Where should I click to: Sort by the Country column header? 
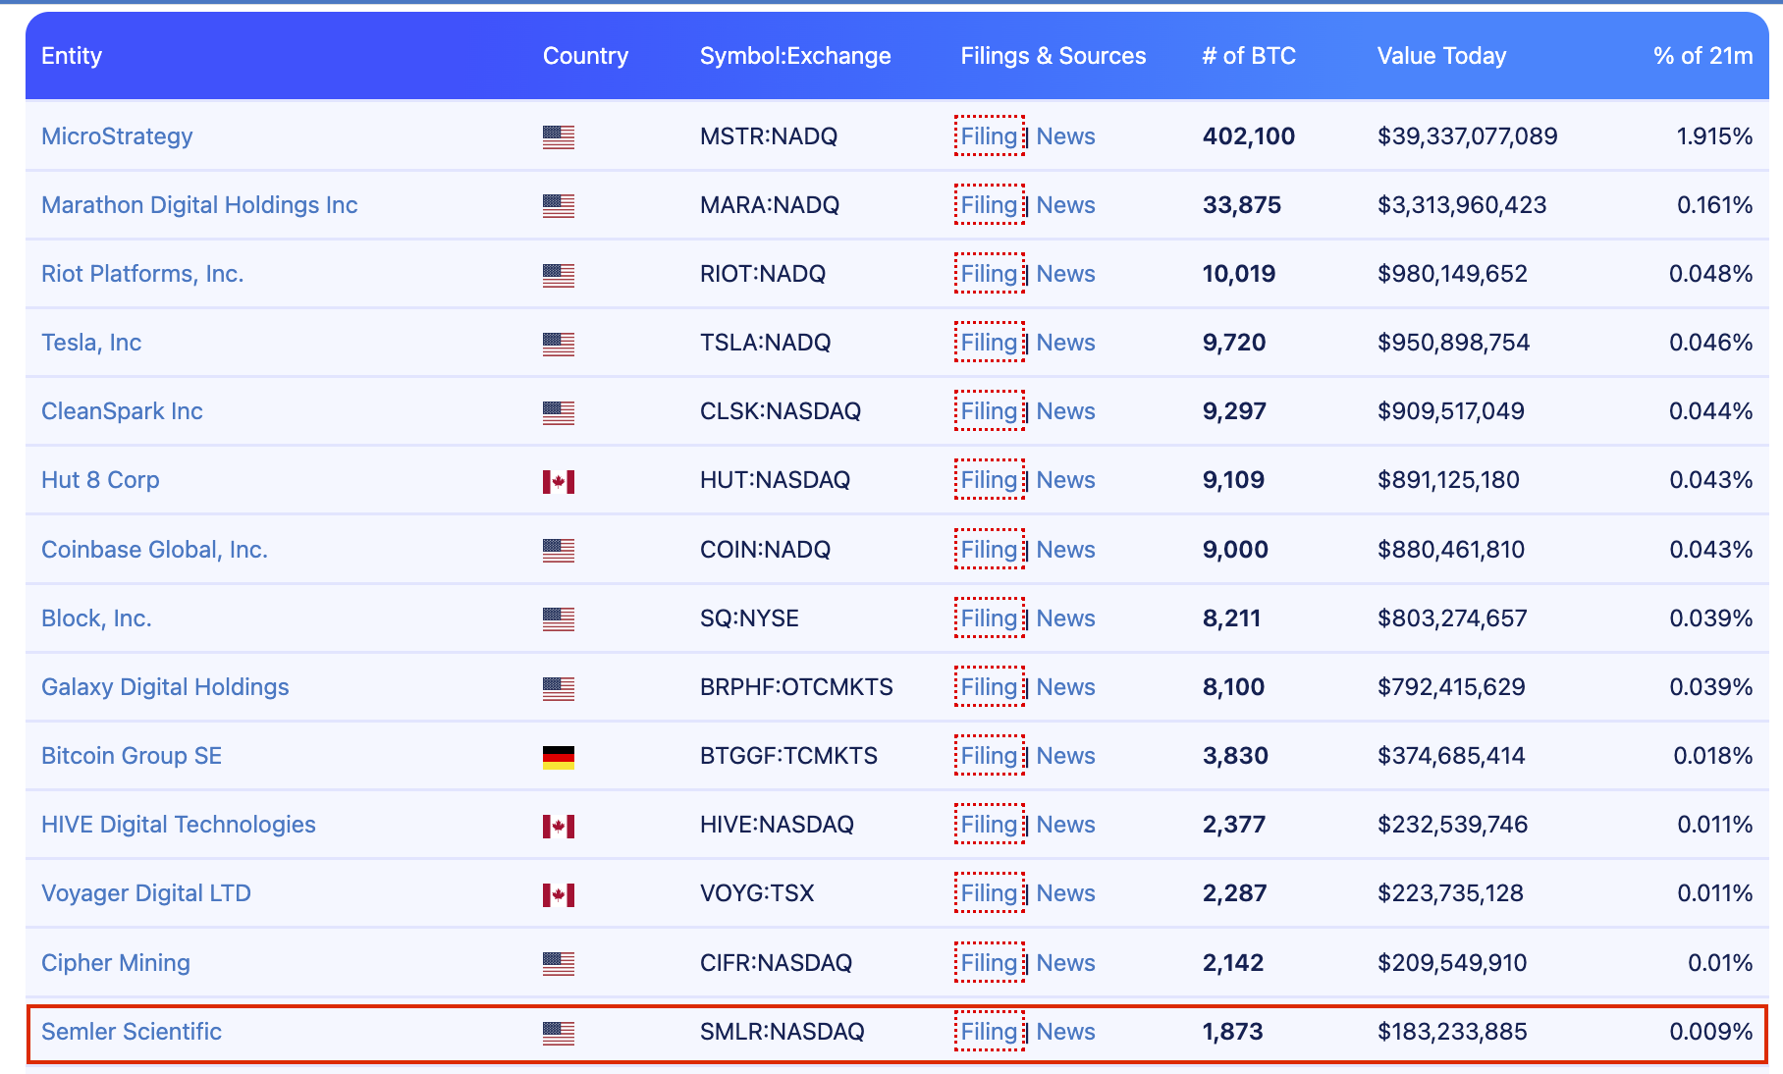[585, 56]
